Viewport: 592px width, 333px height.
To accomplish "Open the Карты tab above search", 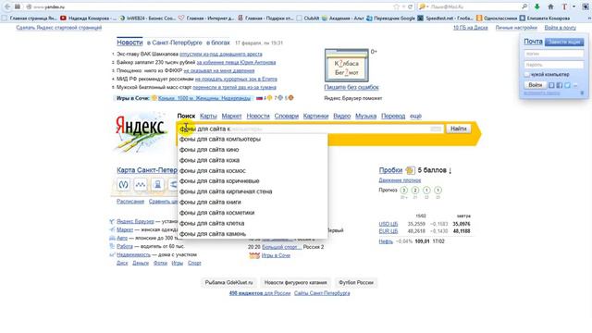I will click(208, 116).
